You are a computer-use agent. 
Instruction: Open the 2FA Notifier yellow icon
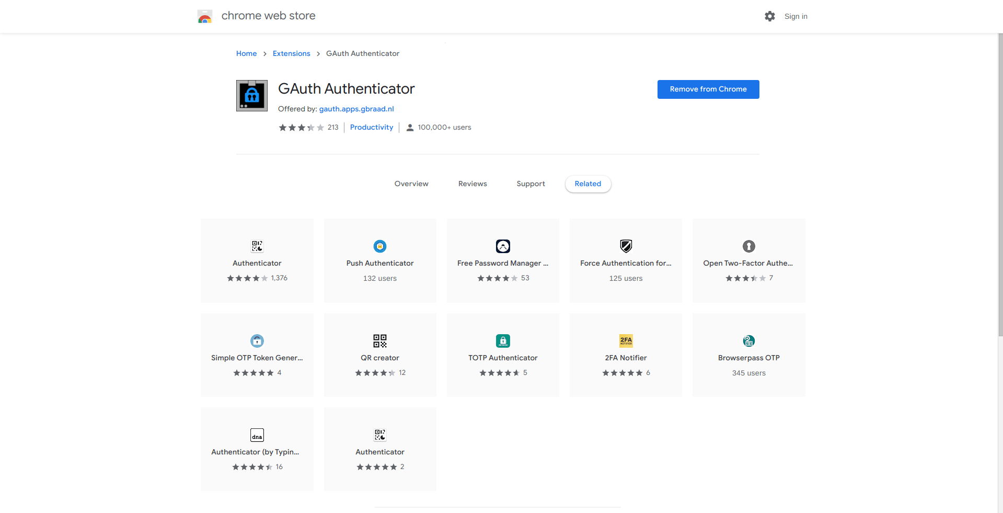pos(626,341)
